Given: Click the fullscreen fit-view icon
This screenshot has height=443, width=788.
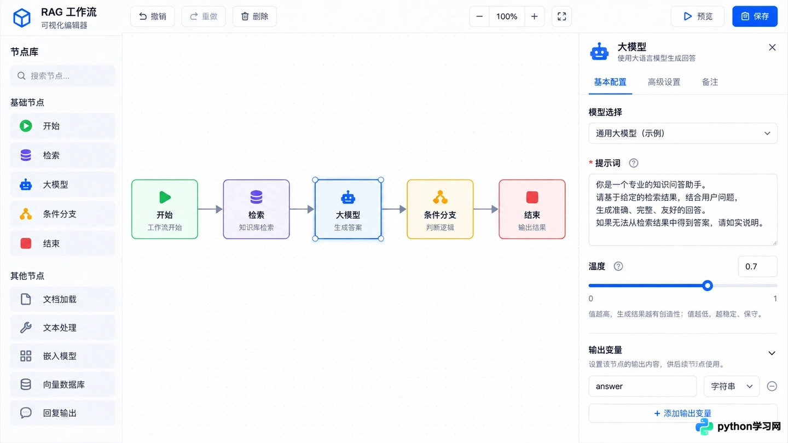Looking at the screenshot, I should point(561,16).
